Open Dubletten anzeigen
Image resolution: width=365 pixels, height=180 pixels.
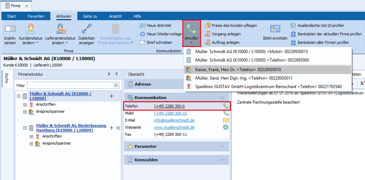86,29
